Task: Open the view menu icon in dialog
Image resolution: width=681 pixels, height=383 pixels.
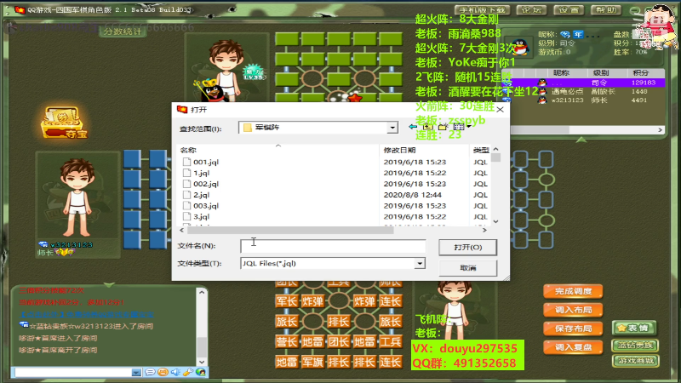Action: point(461,127)
